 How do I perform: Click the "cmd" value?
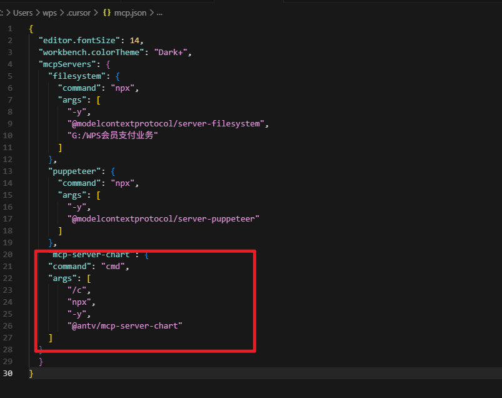[x=113, y=267]
